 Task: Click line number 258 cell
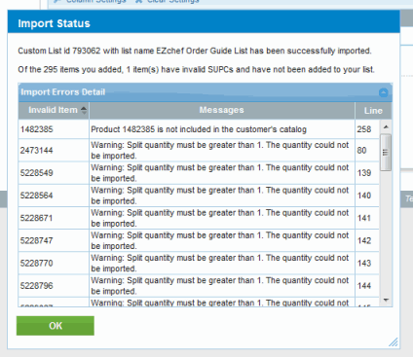pos(367,129)
